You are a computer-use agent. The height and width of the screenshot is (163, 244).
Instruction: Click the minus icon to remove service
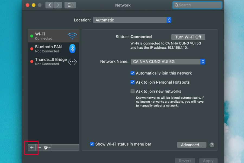40,148
